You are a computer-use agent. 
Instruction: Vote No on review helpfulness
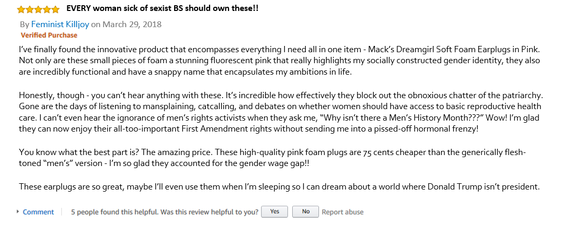[x=306, y=212]
